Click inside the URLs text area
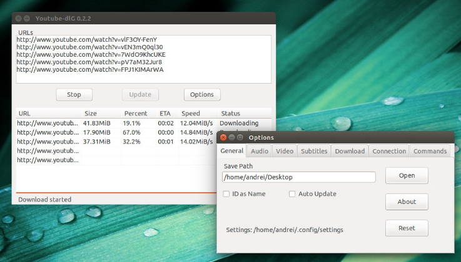This screenshot has height=262, width=461. pos(143,59)
